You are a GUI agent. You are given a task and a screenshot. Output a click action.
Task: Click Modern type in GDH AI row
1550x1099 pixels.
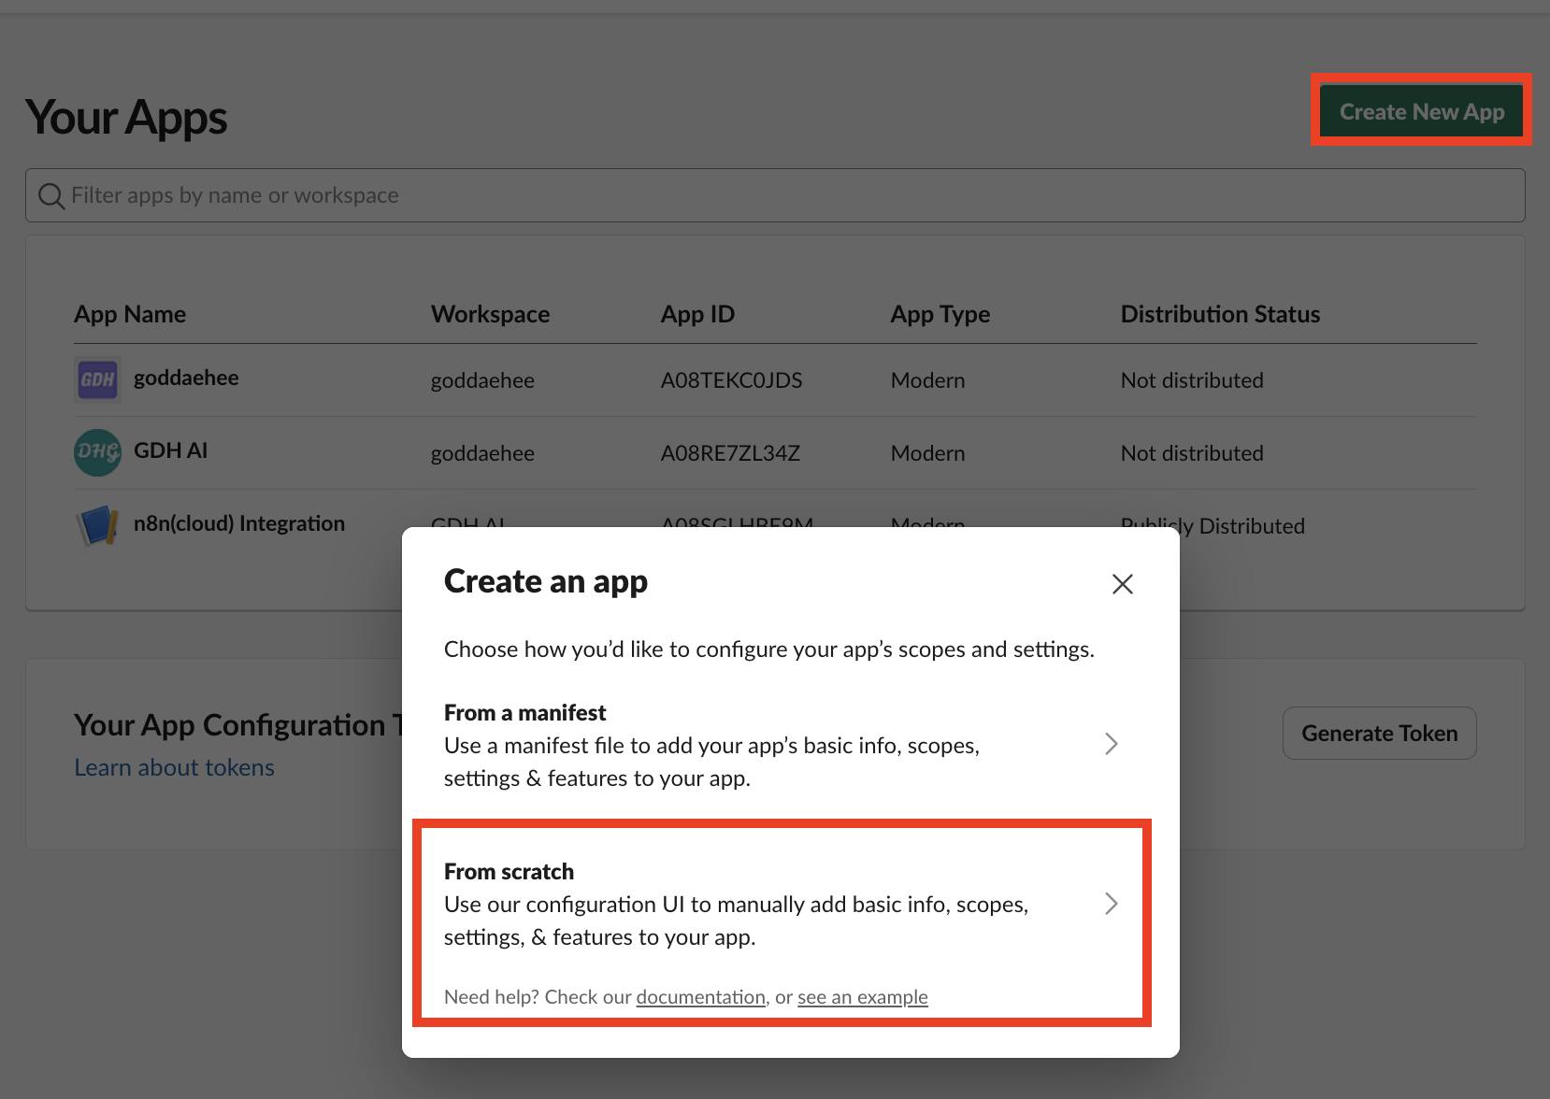click(927, 453)
